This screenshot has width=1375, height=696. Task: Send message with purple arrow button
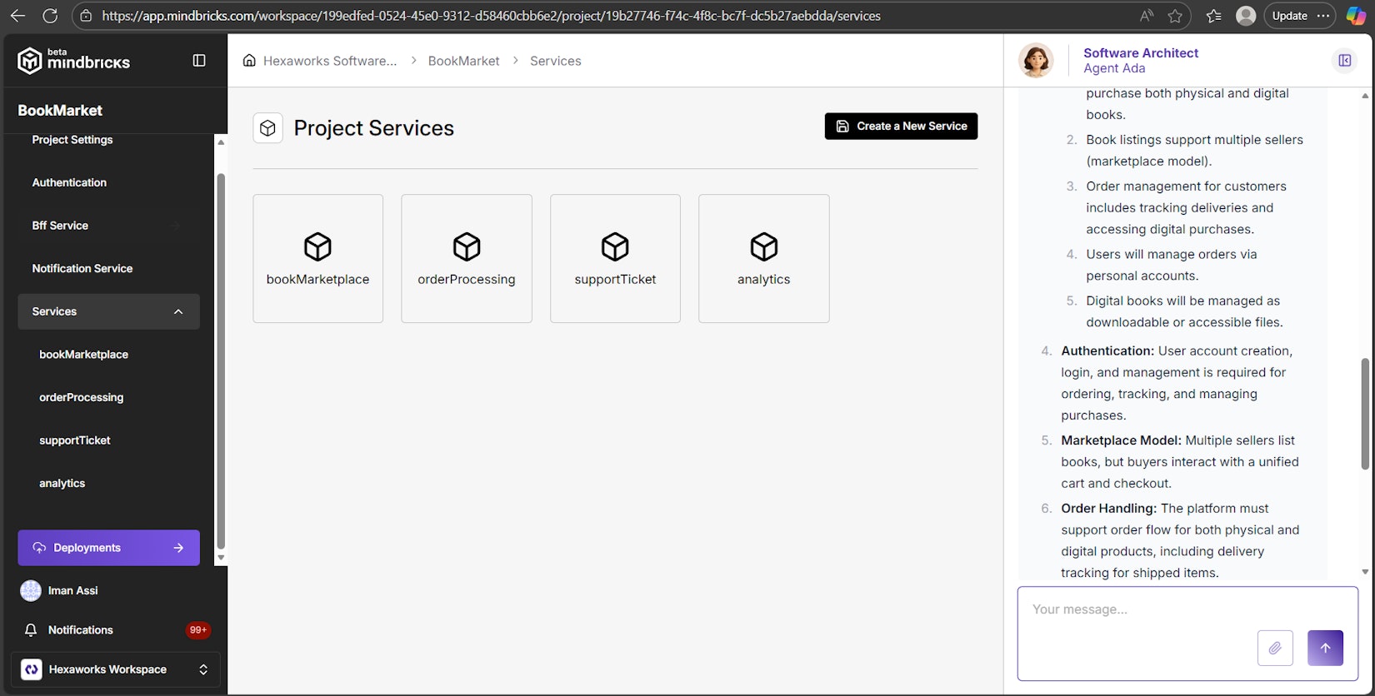[x=1325, y=648]
